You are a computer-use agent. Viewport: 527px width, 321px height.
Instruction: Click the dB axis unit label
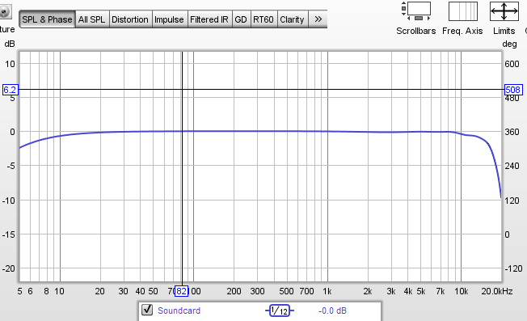[10, 44]
